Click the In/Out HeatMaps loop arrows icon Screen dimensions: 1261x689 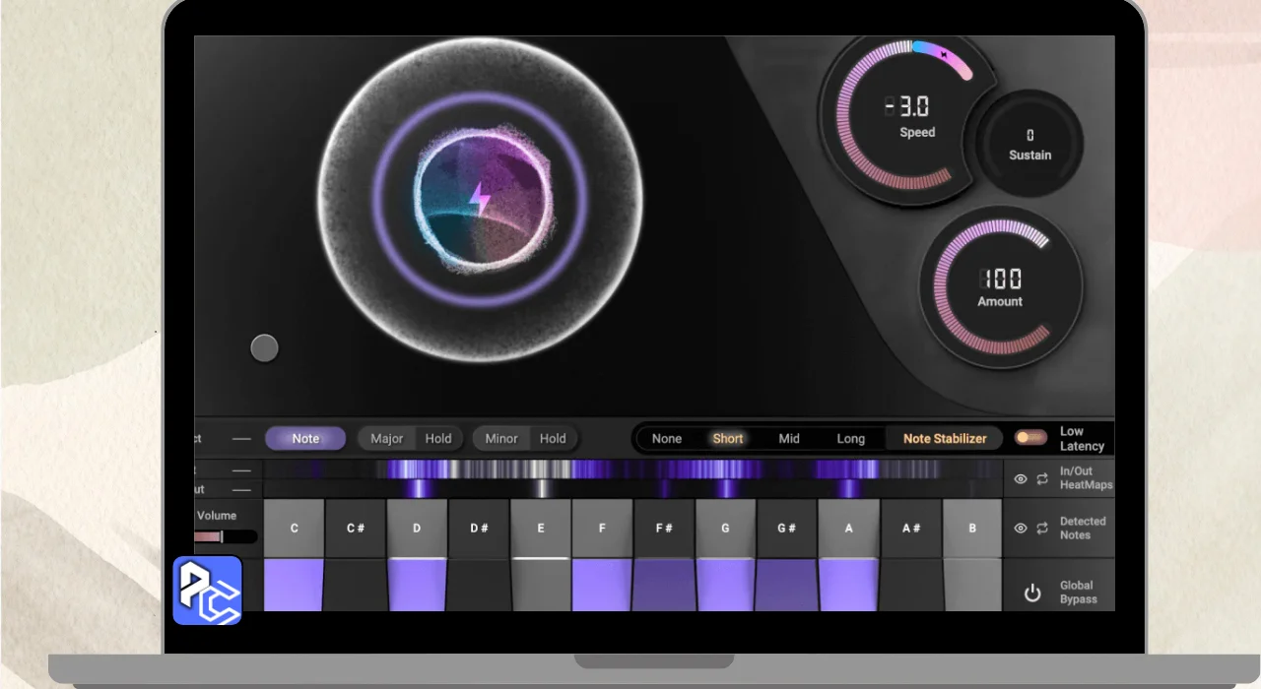tap(1042, 478)
